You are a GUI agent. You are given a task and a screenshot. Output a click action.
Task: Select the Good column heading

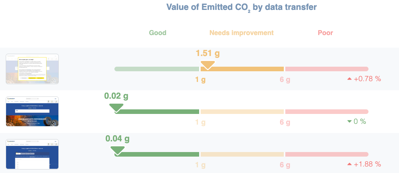158,33
